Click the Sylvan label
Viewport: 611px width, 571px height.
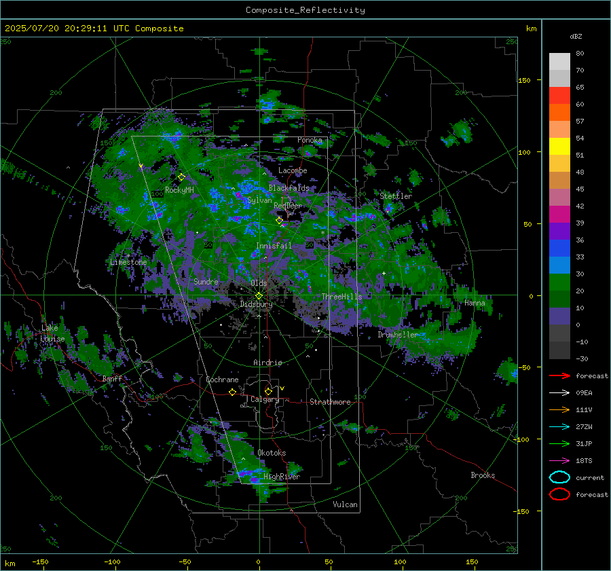pos(259,200)
